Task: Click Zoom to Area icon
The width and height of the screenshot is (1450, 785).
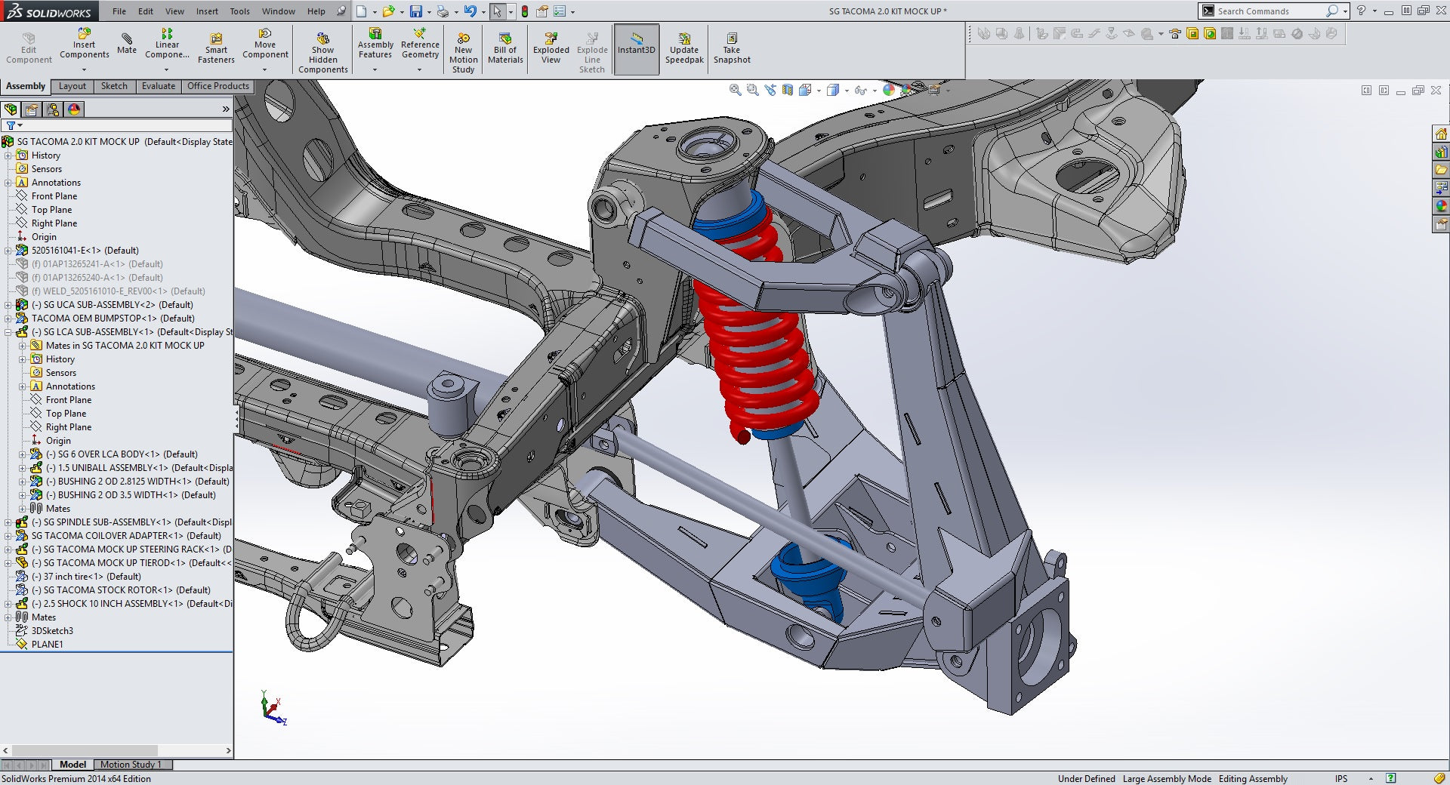Action: tap(753, 90)
